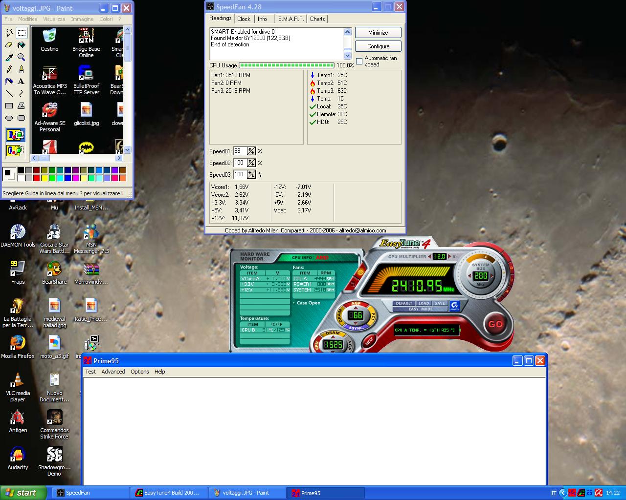
Task: Click the LOAD button in EasyTune
Action: coord(424,303)
